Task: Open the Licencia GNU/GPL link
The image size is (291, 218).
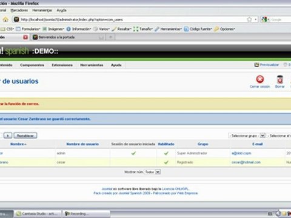Action: tap(175, 189)
